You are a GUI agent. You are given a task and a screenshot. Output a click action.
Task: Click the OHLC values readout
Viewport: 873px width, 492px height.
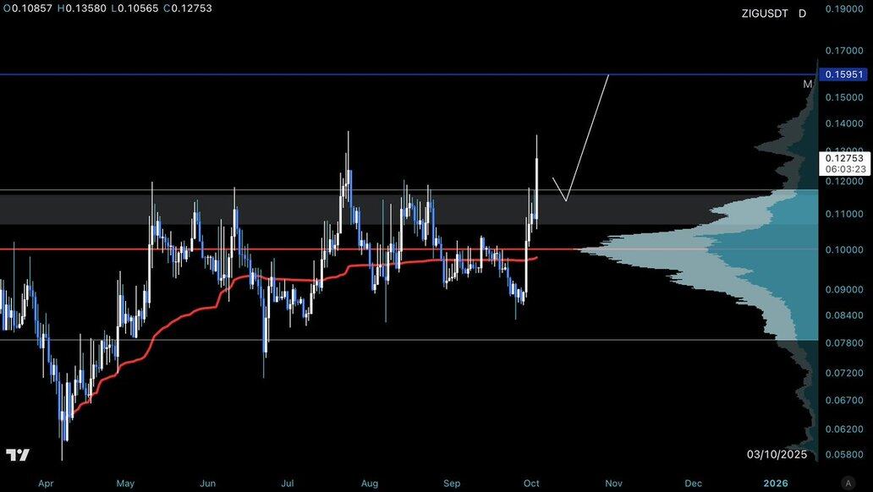click(107, 8)
